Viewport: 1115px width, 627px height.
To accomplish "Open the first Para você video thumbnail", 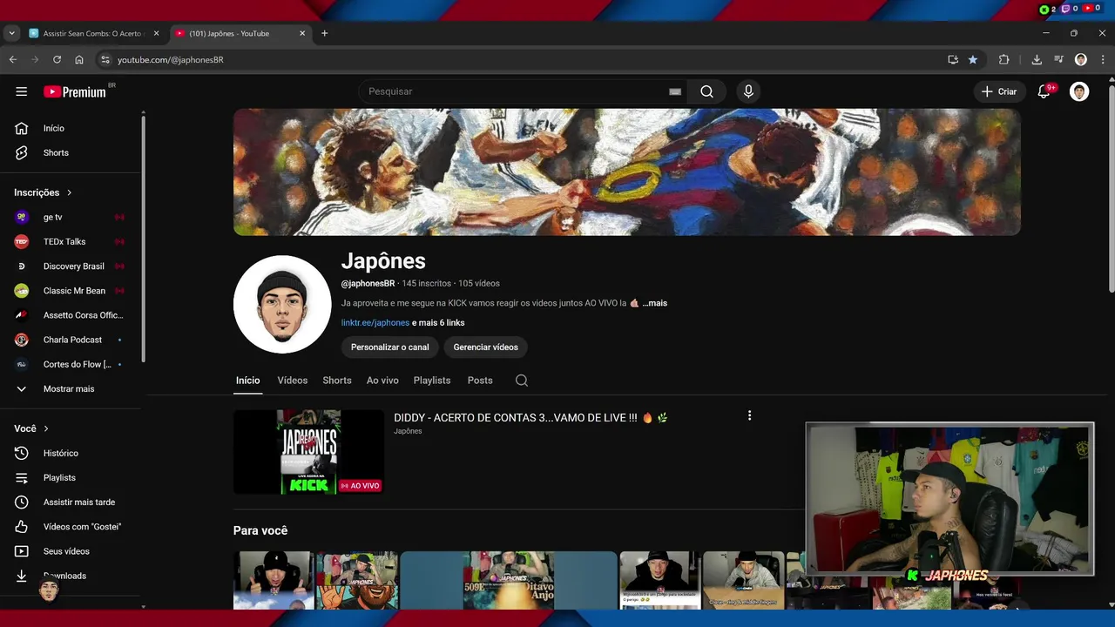I will [x=274, y=580].
